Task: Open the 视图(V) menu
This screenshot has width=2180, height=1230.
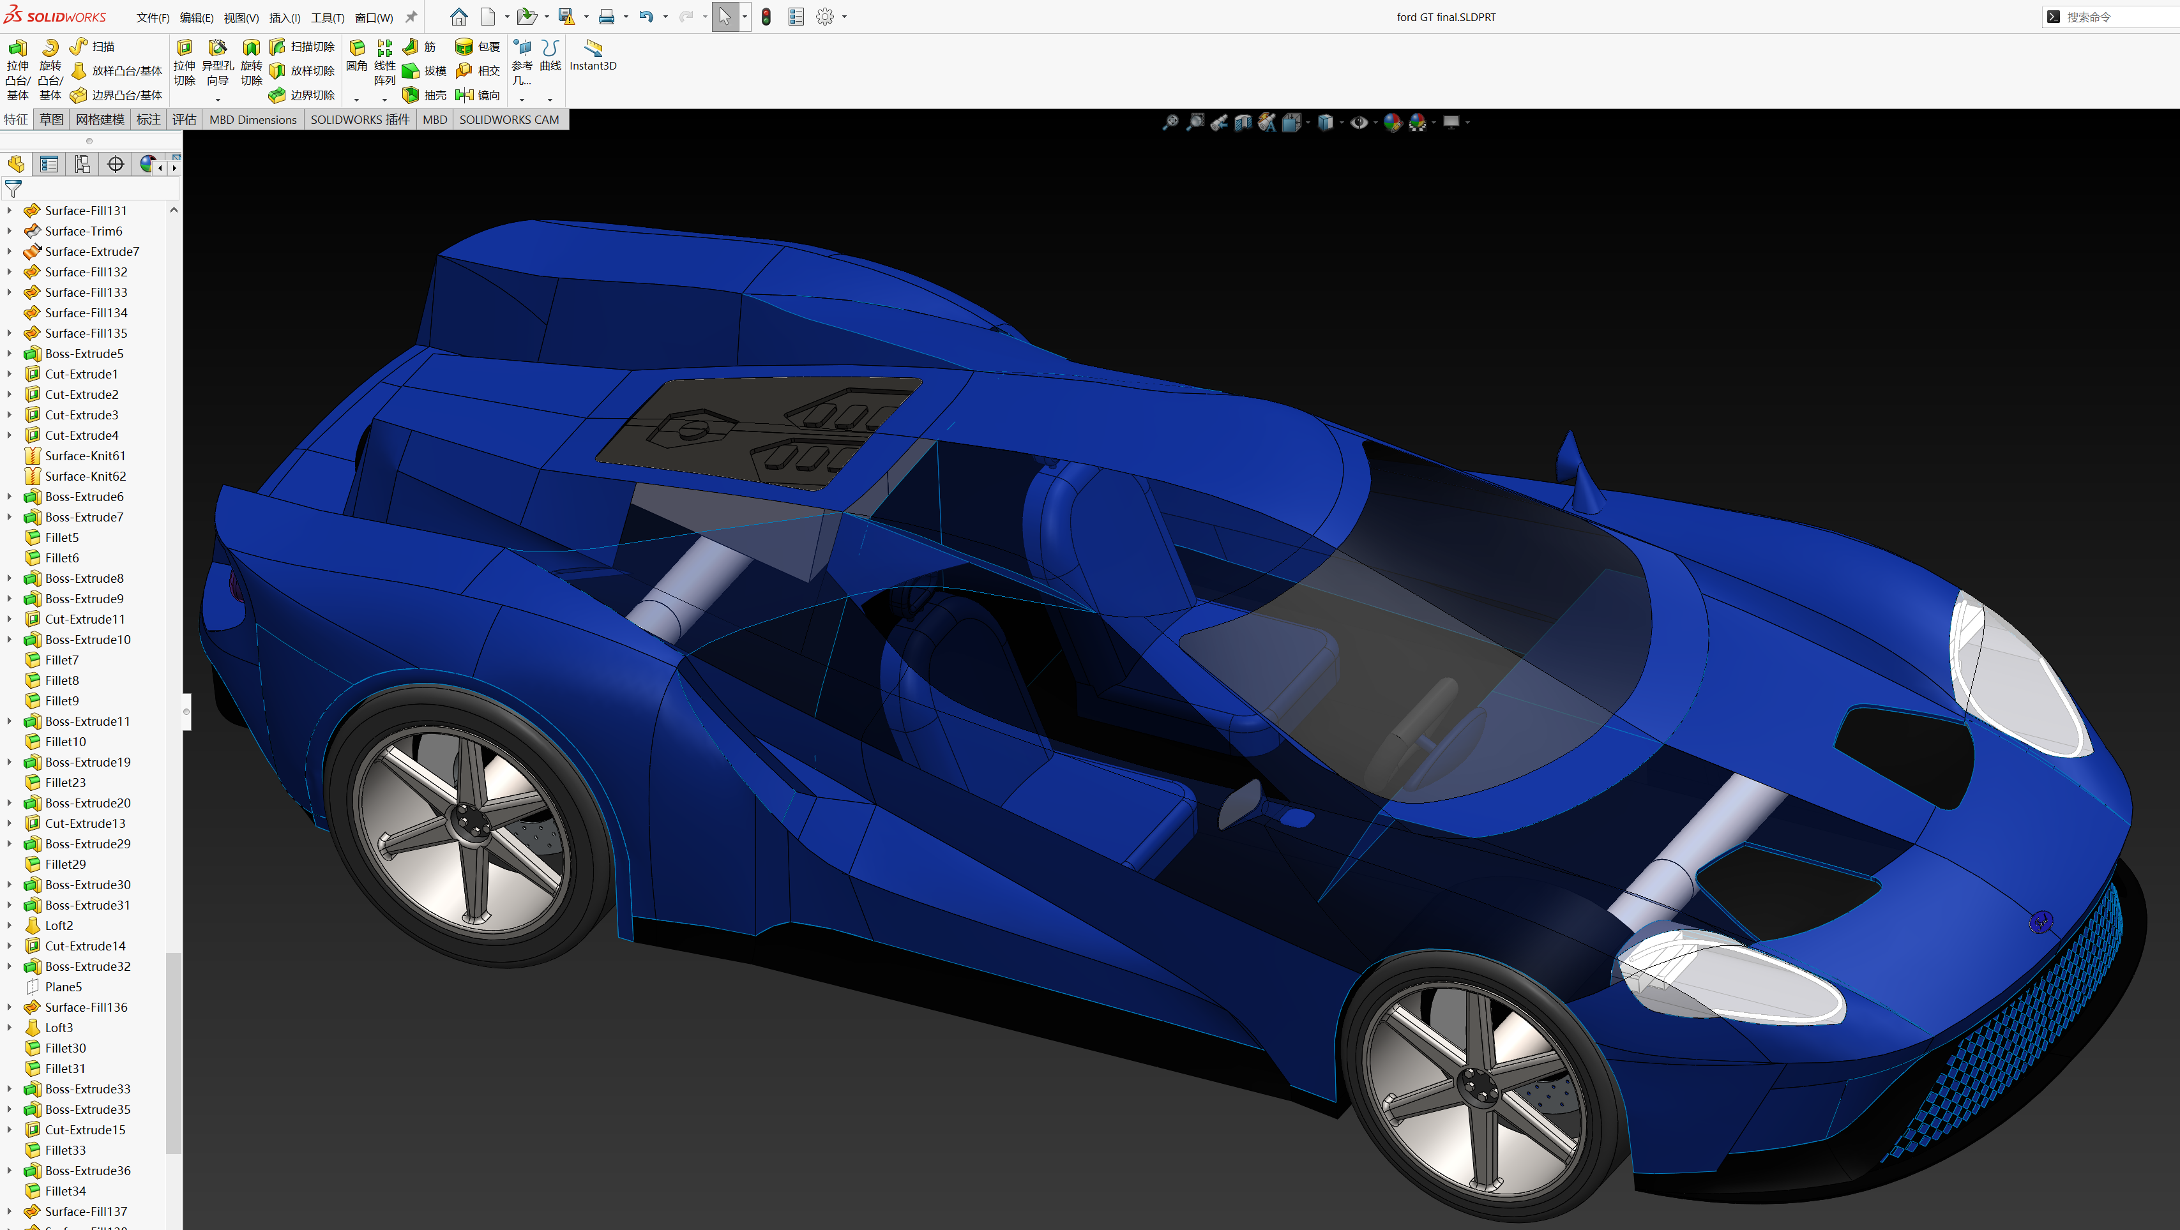Action: click(241, 18)
